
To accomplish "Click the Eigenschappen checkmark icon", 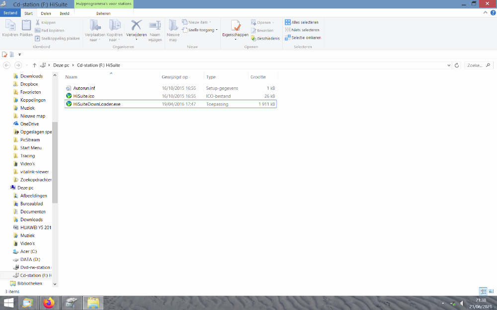I will [x=235, y=26].
